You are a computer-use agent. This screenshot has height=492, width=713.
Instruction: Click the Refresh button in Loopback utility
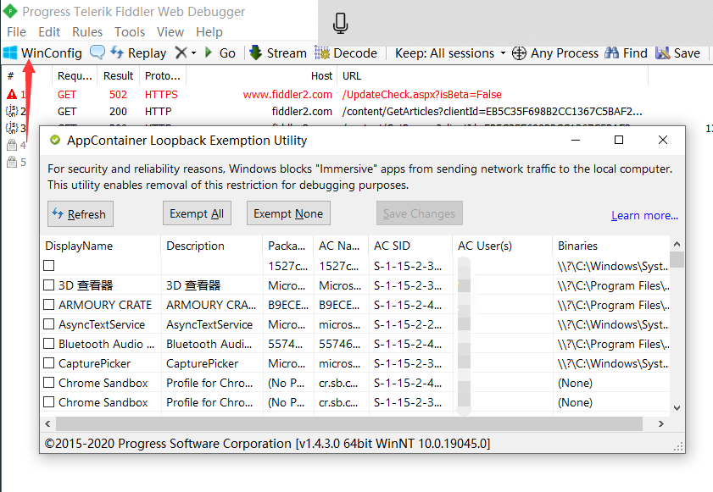click(81, 214)
